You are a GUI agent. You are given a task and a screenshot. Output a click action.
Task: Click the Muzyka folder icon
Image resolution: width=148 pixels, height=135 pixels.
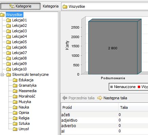15,102
